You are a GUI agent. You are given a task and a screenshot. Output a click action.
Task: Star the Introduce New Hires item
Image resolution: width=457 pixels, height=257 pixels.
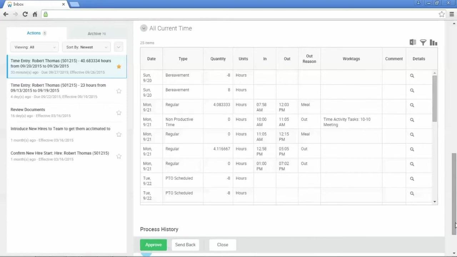[119, 135]
